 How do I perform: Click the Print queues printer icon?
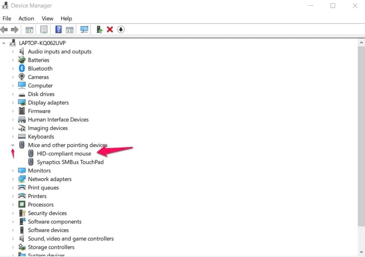click(22, 187)
